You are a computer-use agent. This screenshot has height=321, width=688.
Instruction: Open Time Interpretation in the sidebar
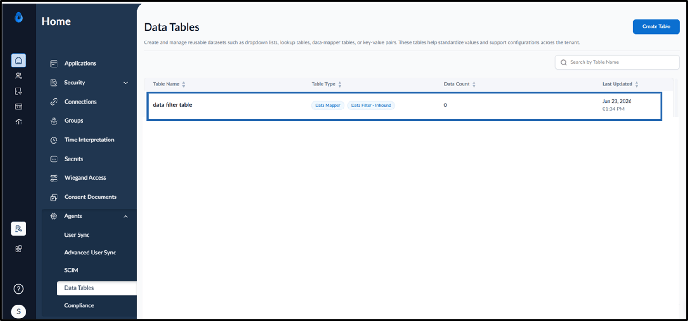[x=89, y=140]
